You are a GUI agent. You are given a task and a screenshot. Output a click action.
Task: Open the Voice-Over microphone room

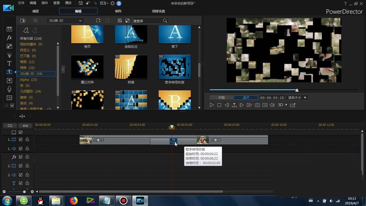(10, 89)
